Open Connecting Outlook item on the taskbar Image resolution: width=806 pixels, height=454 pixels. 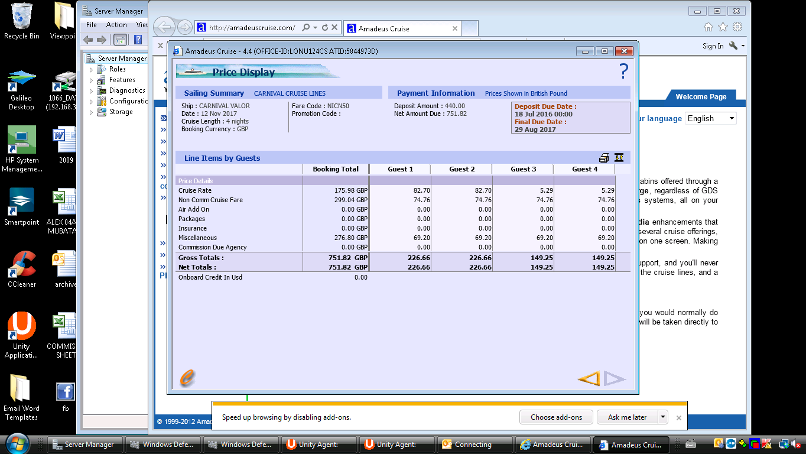(x=473, y=445)
